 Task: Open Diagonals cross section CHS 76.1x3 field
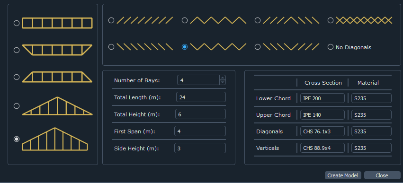(322, 131)
